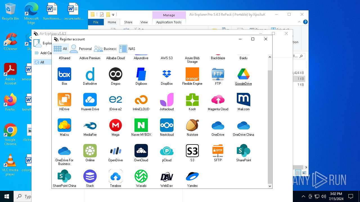Viewport: 360px width, 202px height.
Task: Choose the Mail.ru cloud icon
Action: (64, 125)
